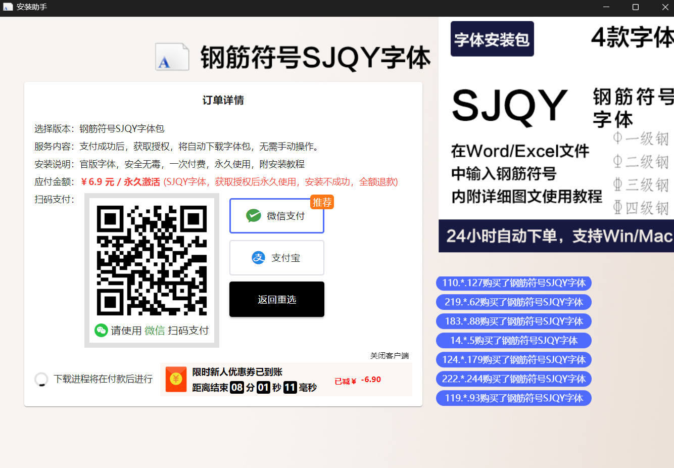Click the 安装说明 description line
Image resolution: width=674 pixels, height=468 pixels.
170,164
